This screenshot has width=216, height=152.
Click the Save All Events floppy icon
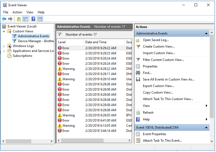[x=138, y=79]
